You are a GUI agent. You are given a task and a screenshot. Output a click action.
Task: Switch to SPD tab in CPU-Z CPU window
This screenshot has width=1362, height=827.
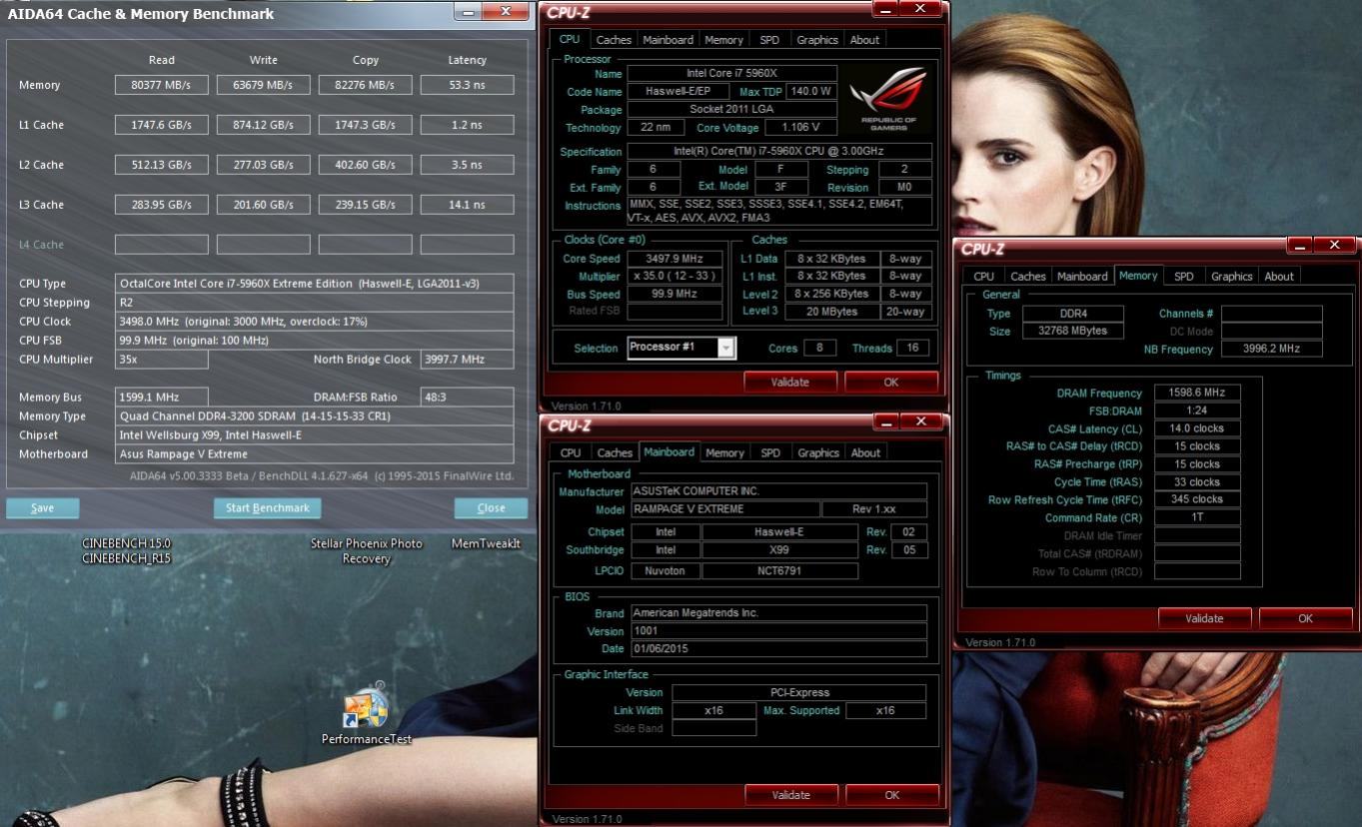(x=769, y=40)
